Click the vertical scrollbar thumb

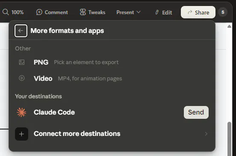point(229,139)
